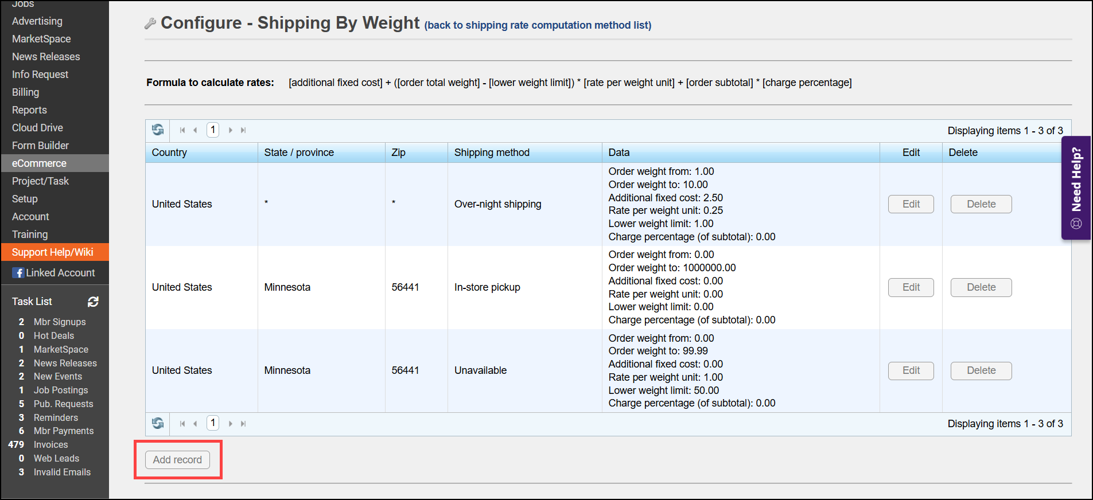The height and width of the screenshot is (500, 1093).
Task: Go to first page in top pager
Action: [182, 130]
